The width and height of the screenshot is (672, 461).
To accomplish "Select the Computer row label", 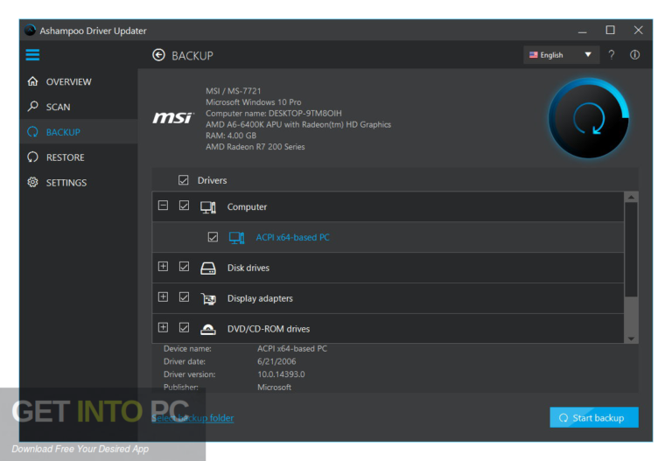I will click(247, 207).
